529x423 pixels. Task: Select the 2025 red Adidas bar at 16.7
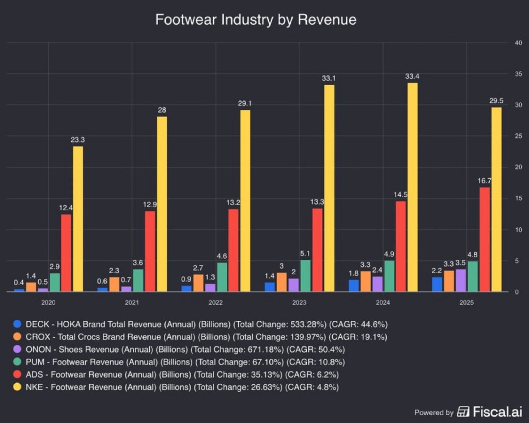[484, 239]
